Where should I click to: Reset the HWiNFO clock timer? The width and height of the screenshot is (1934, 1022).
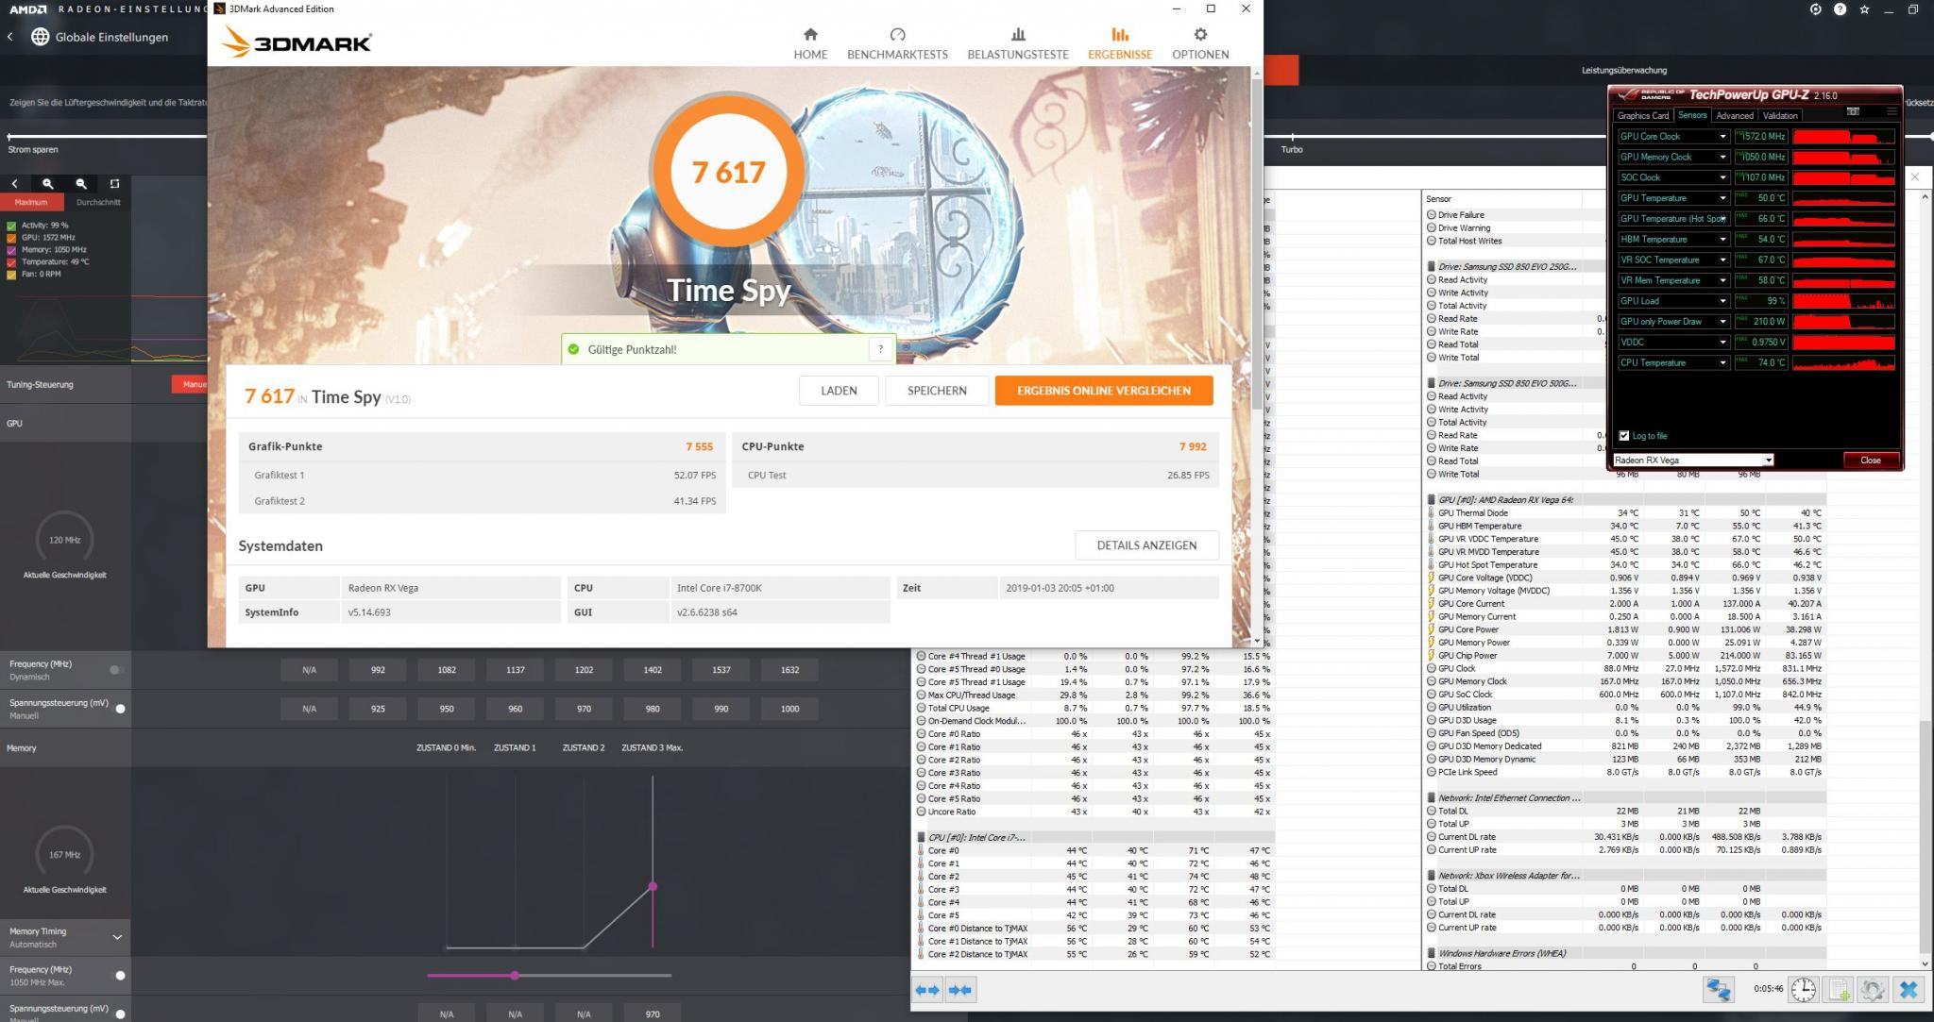(1804, 989)
